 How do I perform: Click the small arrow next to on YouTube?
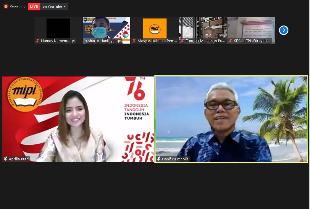(65, 7)
